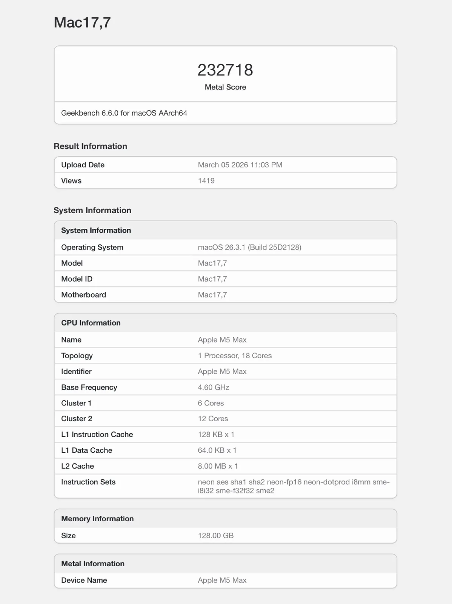This screenshot has height=604, width=452.
Task: Click the CPU Name value Apple M5 Max
Action: pyautogui.click(x=222, y=340)
